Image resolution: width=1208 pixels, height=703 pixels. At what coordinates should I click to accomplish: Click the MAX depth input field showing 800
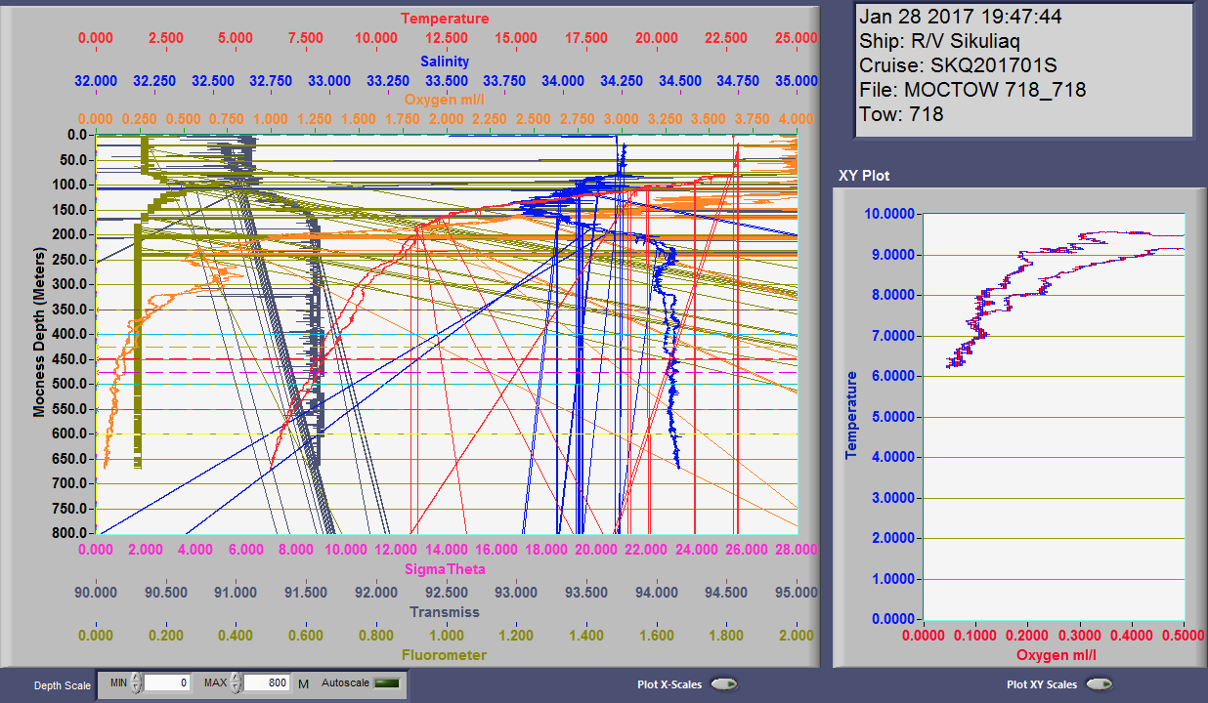coord(267,683)
